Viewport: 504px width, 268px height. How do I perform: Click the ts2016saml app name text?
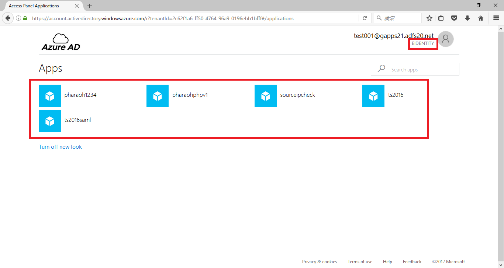coord(77,120)
